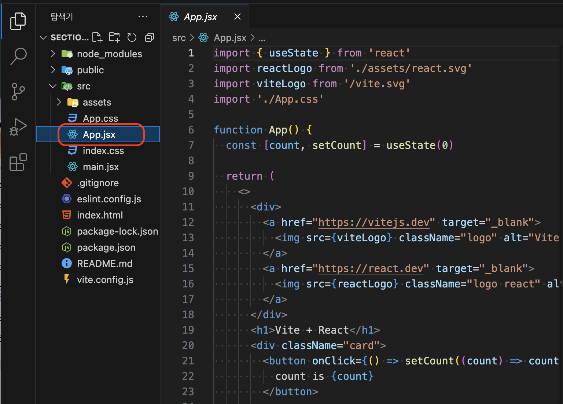Open the .gitignore file
This screenshot has height=404, width=563.
98,183
